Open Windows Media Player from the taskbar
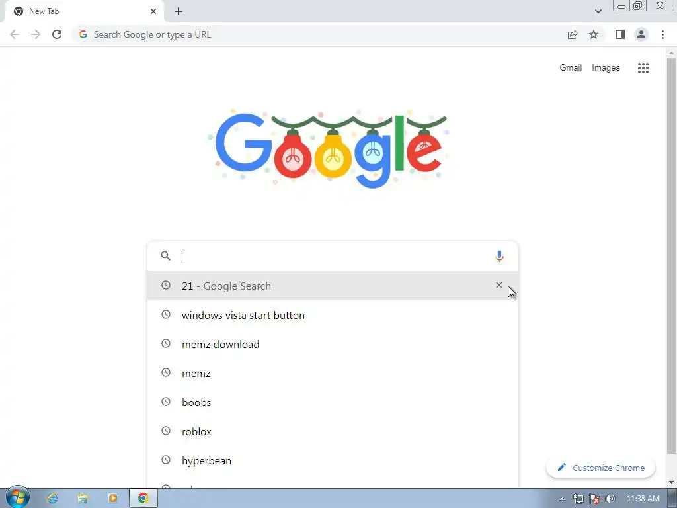 (x=112, y=499)
